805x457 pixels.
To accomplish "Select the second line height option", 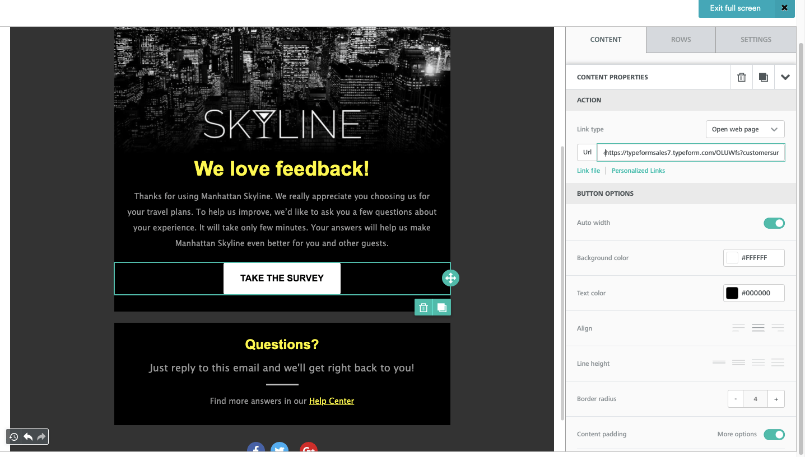I will [738, 363].
